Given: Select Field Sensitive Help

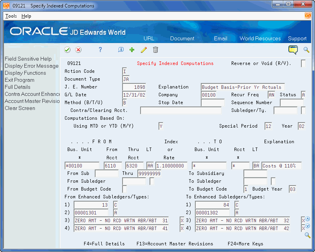Looking at the screenshot, I should 28,59.
